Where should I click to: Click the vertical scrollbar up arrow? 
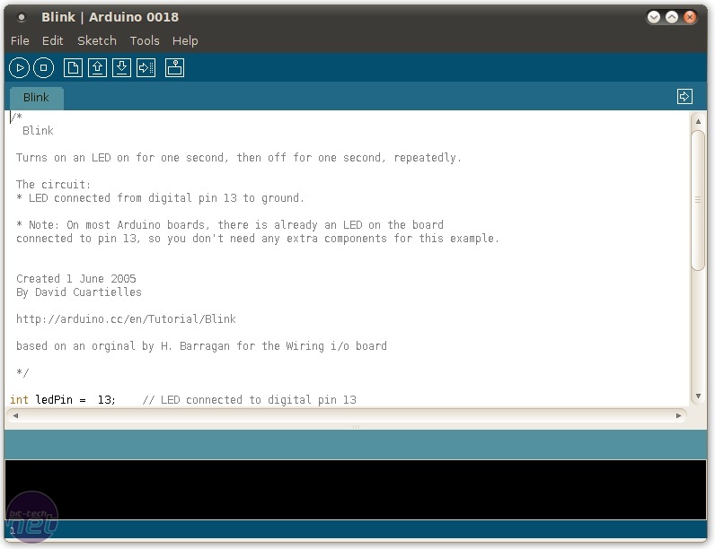(698, 121)
